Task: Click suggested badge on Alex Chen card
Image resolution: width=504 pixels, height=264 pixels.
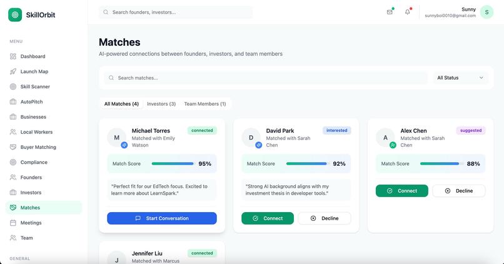Action: pyautogui.click(x=471, y=130)
